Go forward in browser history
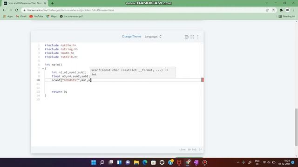Image resolution: width=298 pixels, height=167 pixels. (x=10, y=10)
